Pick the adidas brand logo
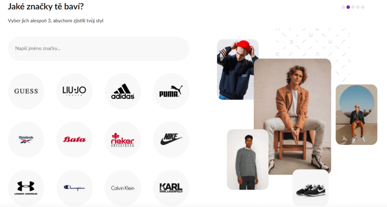 click(123, 91)
